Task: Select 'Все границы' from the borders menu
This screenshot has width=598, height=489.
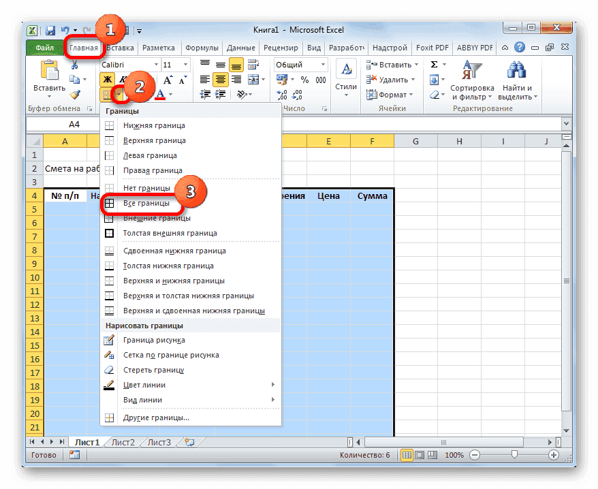Action: tap(145, 203)
